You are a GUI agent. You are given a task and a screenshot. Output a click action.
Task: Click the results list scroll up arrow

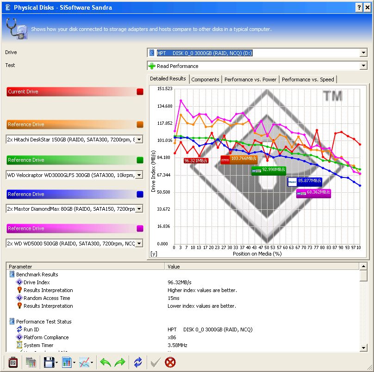point(363,267)
